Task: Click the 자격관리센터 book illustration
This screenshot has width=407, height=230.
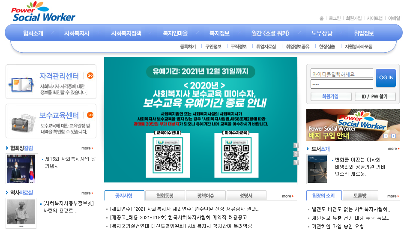Action: click(x=21, y=84)
